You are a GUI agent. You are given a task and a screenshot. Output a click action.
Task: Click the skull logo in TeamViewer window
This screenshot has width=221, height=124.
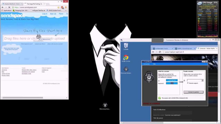149,77
